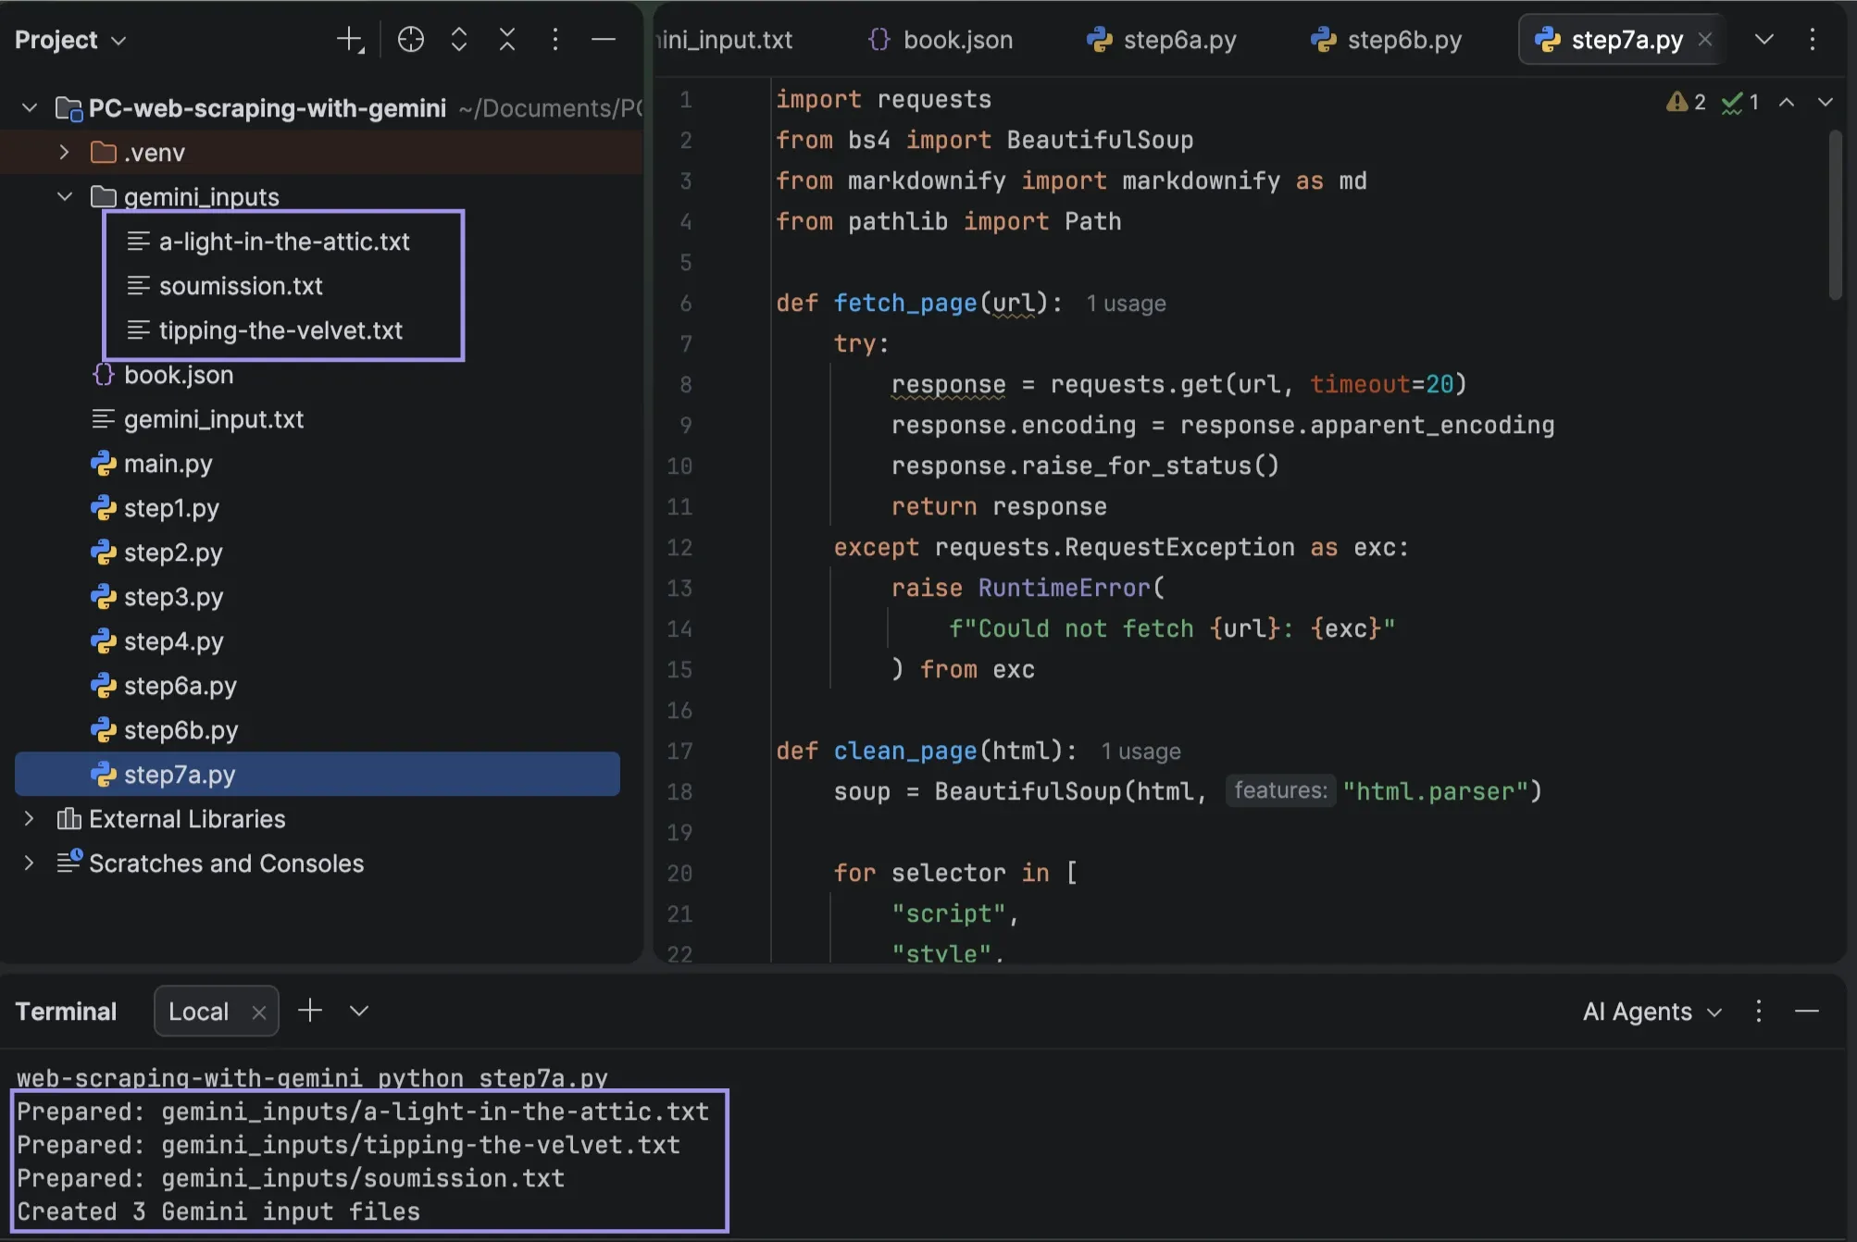
Task: Click the typo checkmark indicator showing 1
Action: coord(1740,102)
